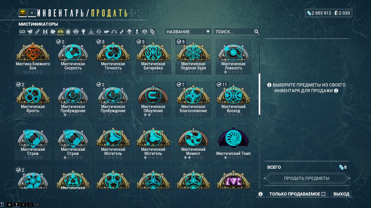Open the help question mark icon in the corner bar
This screenshot has height=208, width=371.
pyautogui.click(x=16, y=205)
